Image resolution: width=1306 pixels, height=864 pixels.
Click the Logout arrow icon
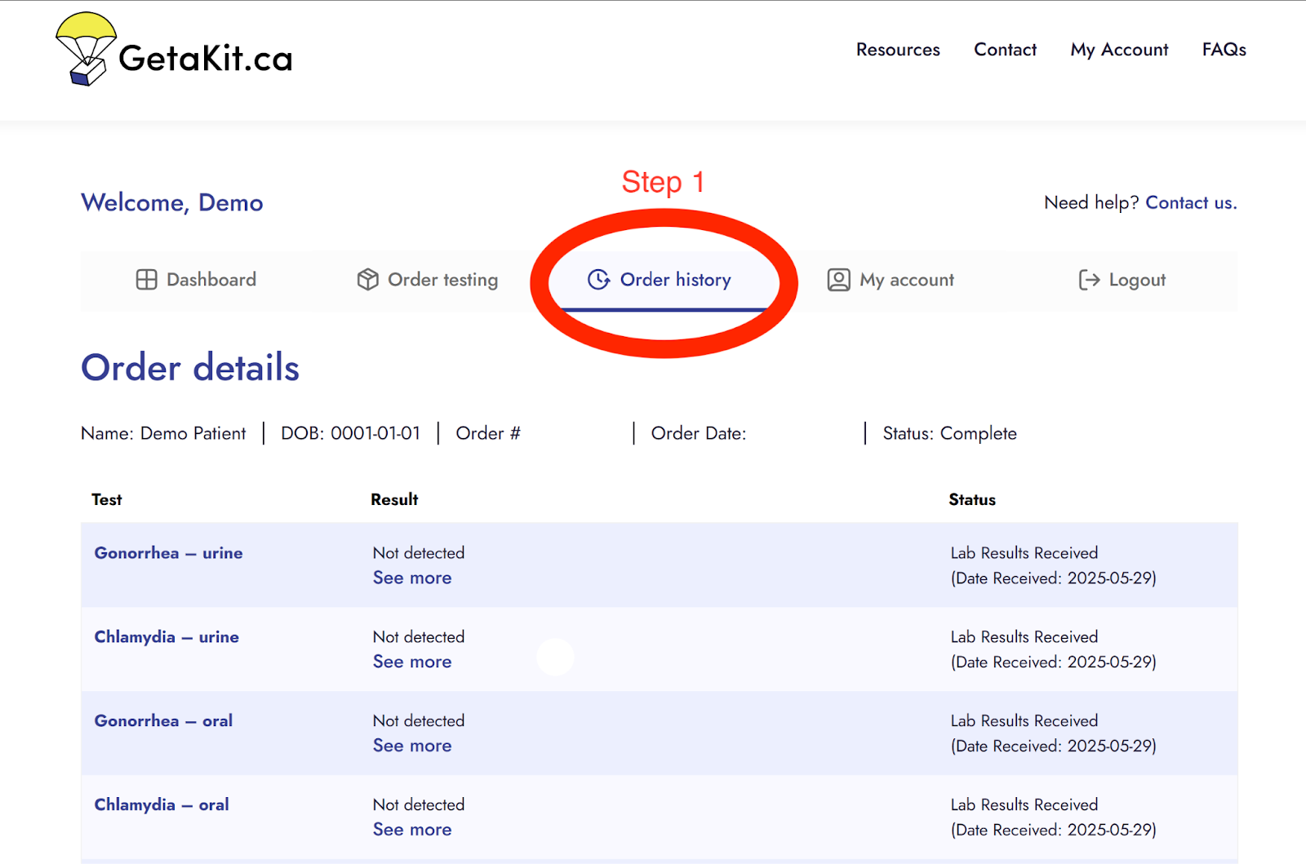1089,280
